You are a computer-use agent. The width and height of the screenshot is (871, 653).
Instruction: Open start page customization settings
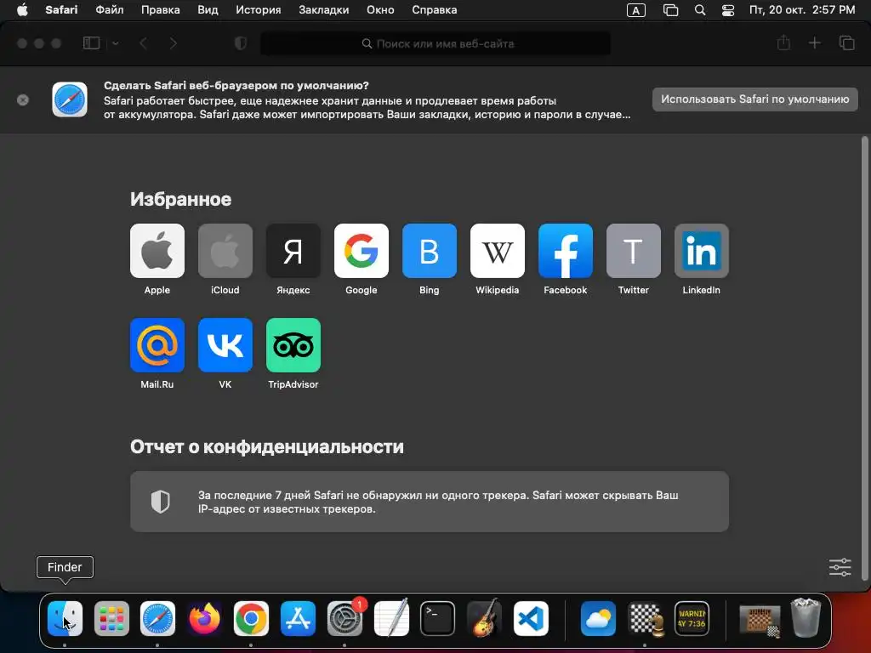point(840,567)
